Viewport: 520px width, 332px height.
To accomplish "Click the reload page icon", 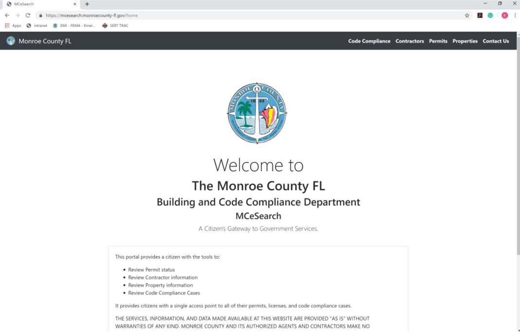I will pos(28,15).
